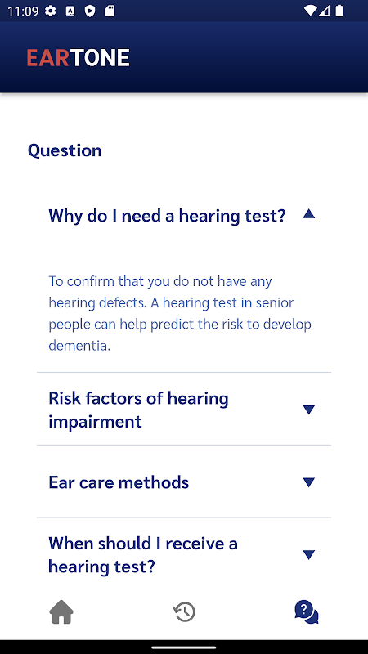Tap the question chat bubbles icon

307,611
